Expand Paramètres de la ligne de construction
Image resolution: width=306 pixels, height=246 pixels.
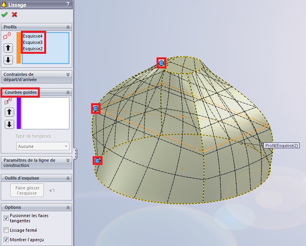(68, 160)
